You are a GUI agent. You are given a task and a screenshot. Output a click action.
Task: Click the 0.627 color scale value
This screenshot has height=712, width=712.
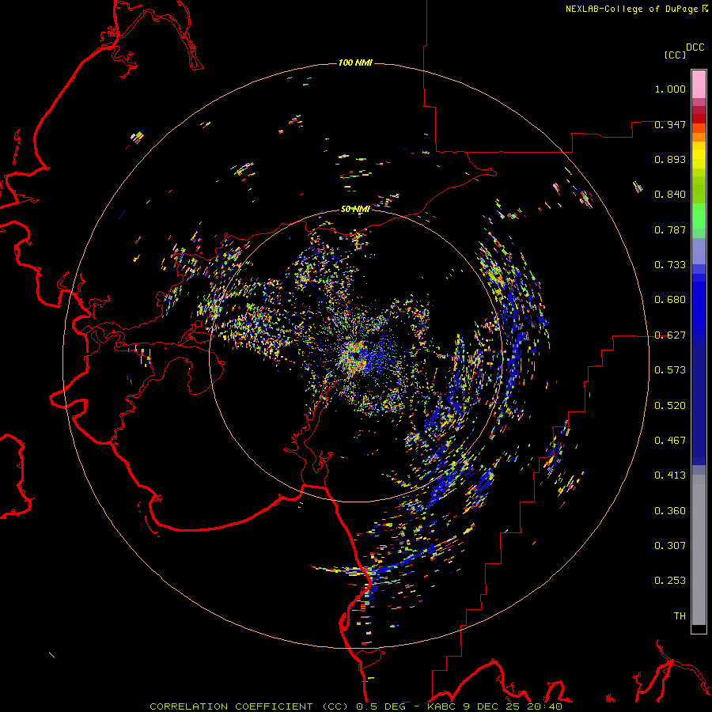(670, 335)
